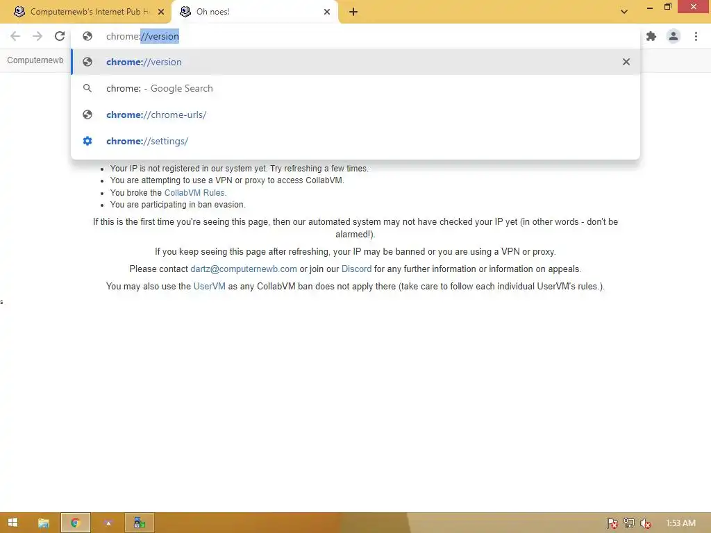
Task: Open the Discord link
Action: pos(356,269)
